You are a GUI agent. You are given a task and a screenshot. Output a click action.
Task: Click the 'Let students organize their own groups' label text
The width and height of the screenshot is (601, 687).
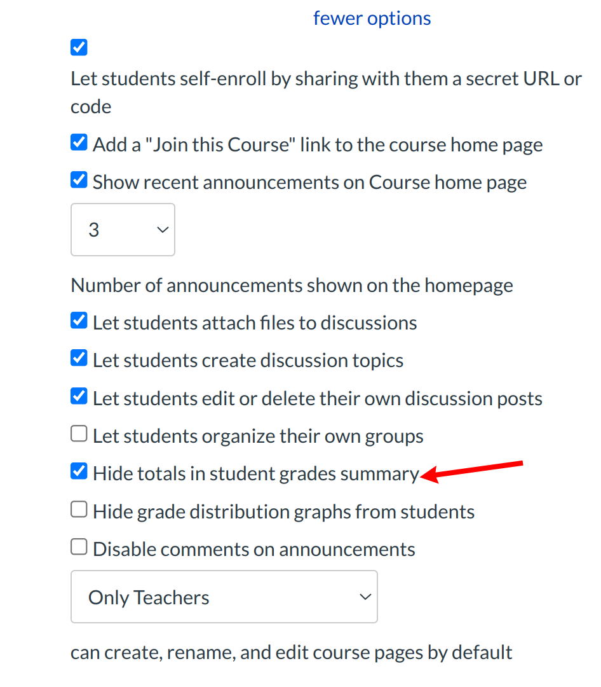coord(258,436)
